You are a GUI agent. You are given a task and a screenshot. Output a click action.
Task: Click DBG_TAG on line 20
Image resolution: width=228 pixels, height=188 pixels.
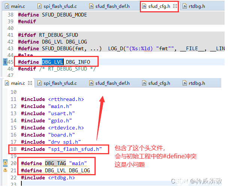(55, 163)
